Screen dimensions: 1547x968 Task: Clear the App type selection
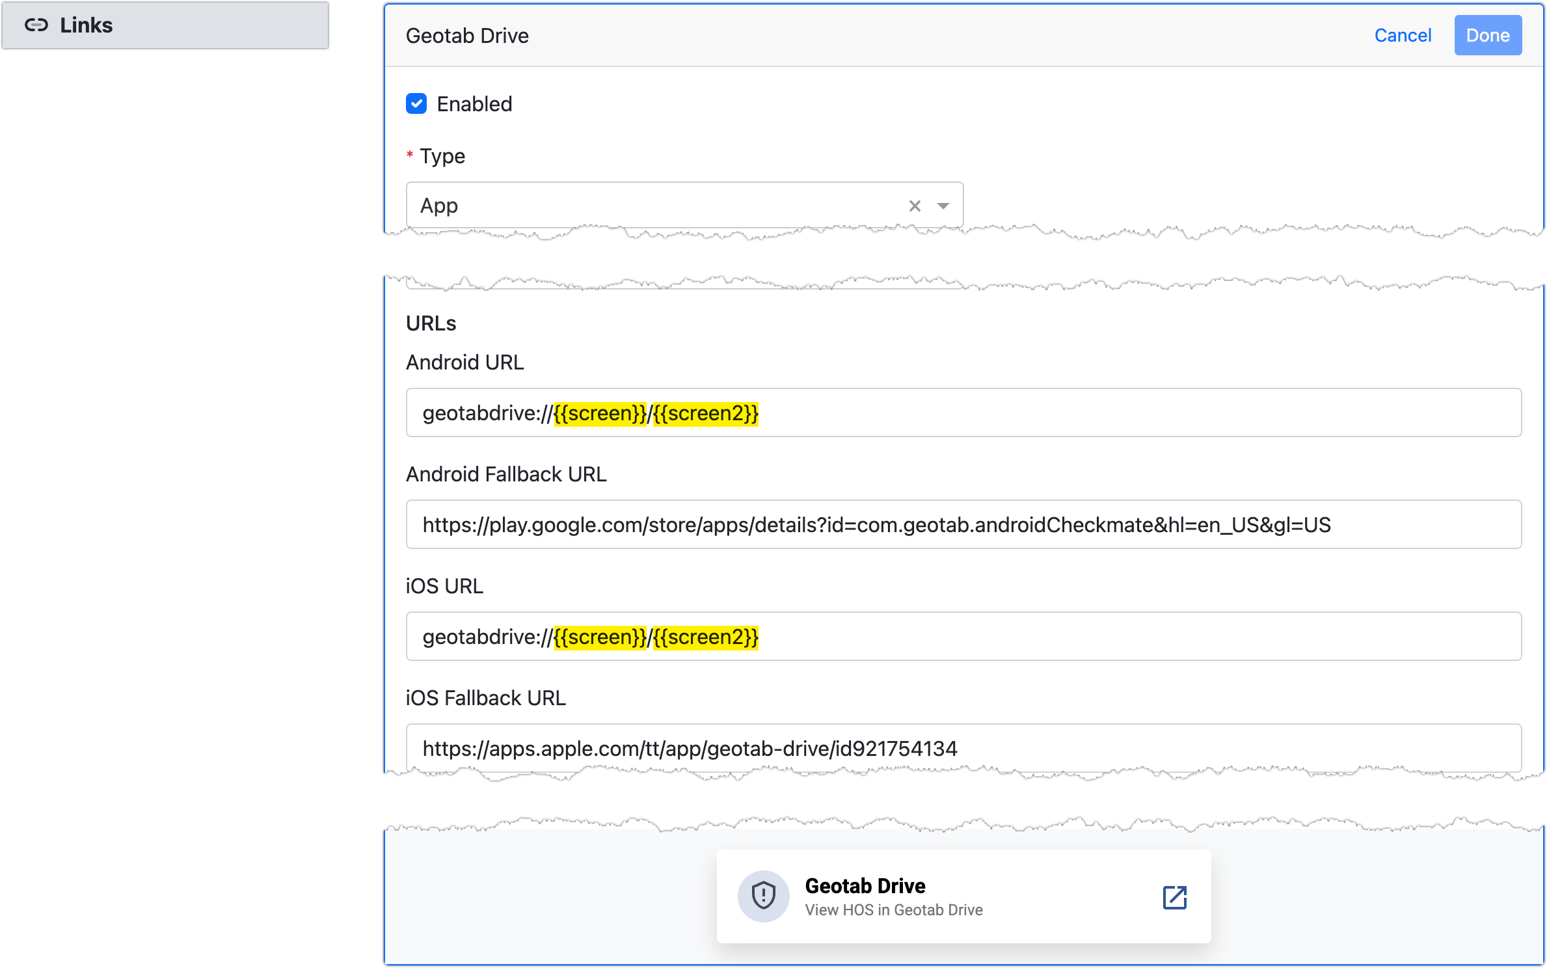pos(915,206)
